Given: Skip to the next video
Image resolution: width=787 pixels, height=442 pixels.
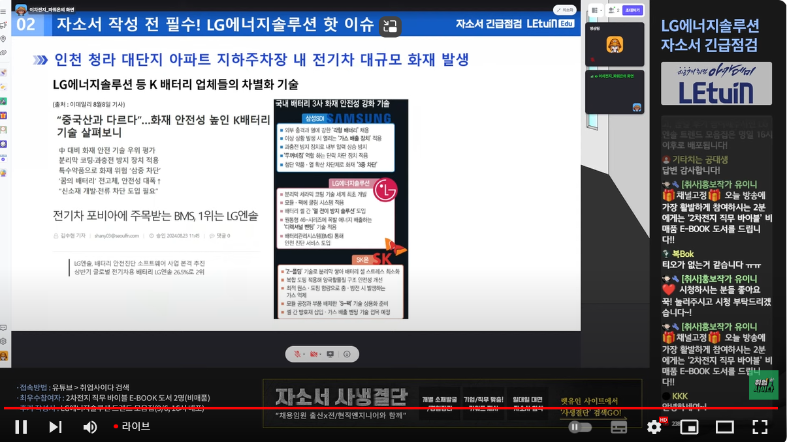Looking at the screenshot, I should (56, 427).
